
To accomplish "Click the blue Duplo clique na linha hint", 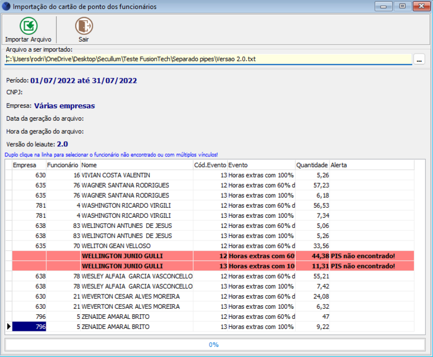I will pyautogui.click(x=111, y=155).
